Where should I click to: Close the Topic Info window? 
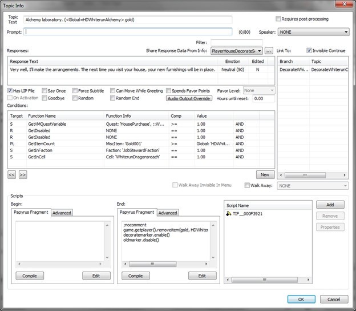343,5
